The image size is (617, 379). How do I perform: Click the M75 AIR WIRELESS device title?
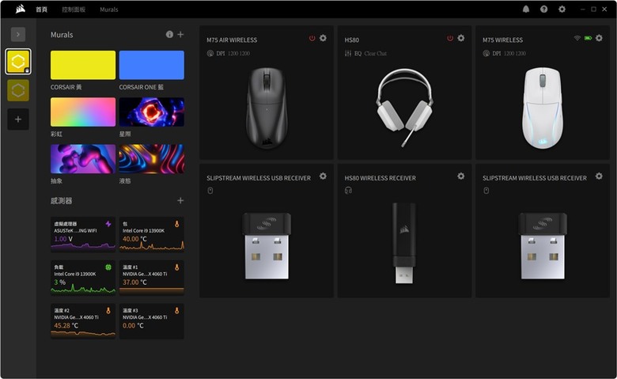232,40
